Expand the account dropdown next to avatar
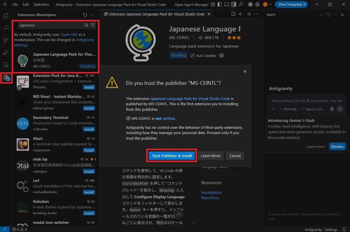 (270, 5)
